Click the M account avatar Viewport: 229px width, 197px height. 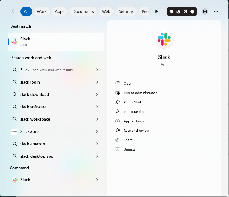tap(205, 11)
